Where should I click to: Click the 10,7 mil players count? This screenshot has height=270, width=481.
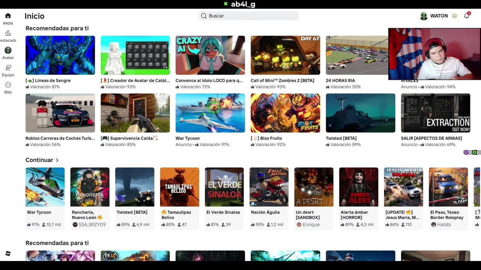53,225
